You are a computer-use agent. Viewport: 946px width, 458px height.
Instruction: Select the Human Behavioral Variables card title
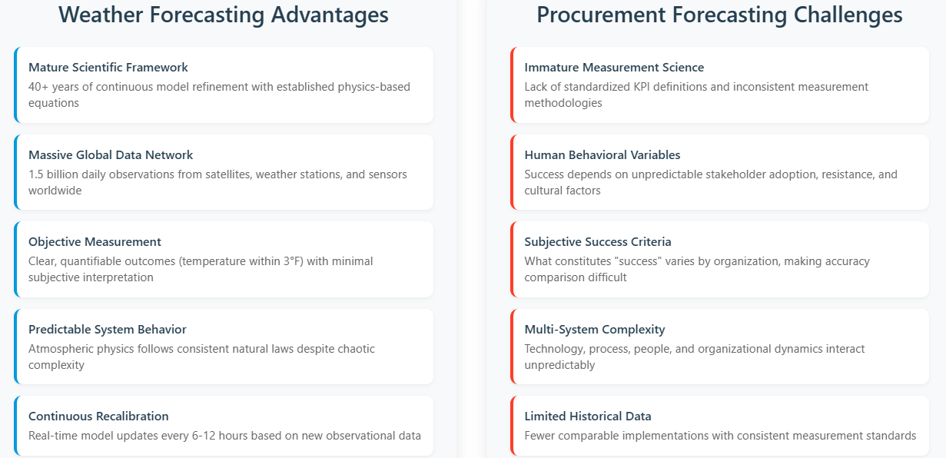pyautogui.click(x=602, y=155)
